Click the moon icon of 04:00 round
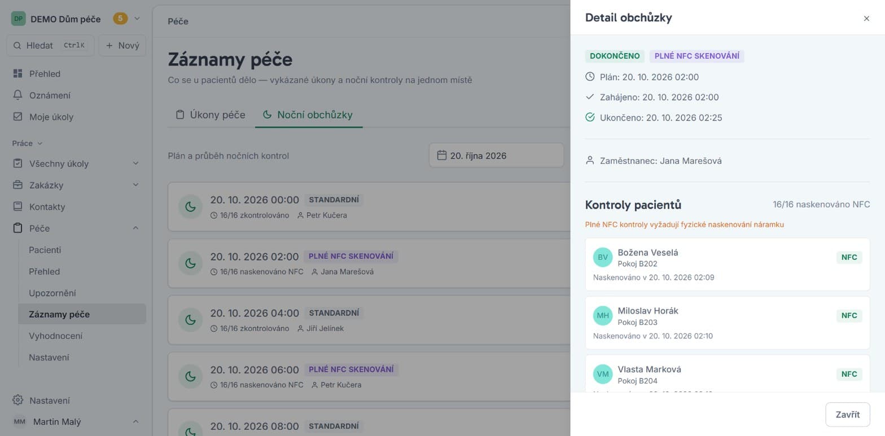This screenshot has width=885, height=436. (191, 320)
